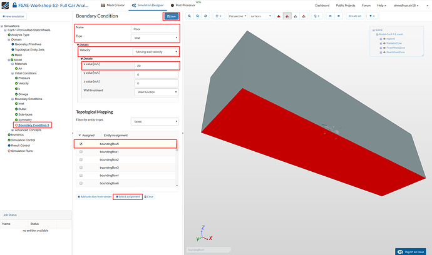
Task: Click the Save button
Action: [170, 16]
